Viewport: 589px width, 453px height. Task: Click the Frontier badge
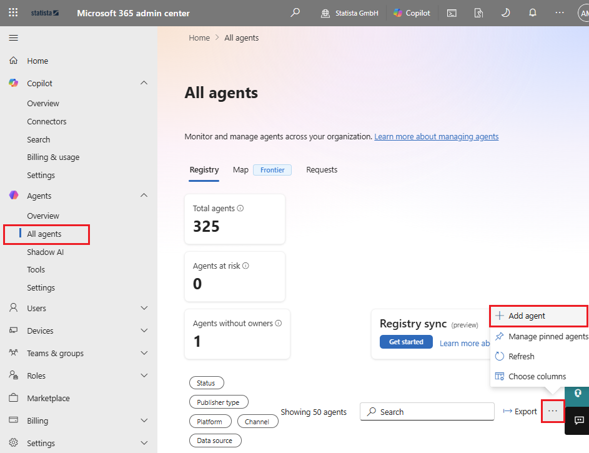pyautogui.click(x=272, y=170)
